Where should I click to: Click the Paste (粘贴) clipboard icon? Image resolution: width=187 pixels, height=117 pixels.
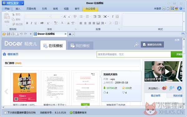[x=7, y=16]
